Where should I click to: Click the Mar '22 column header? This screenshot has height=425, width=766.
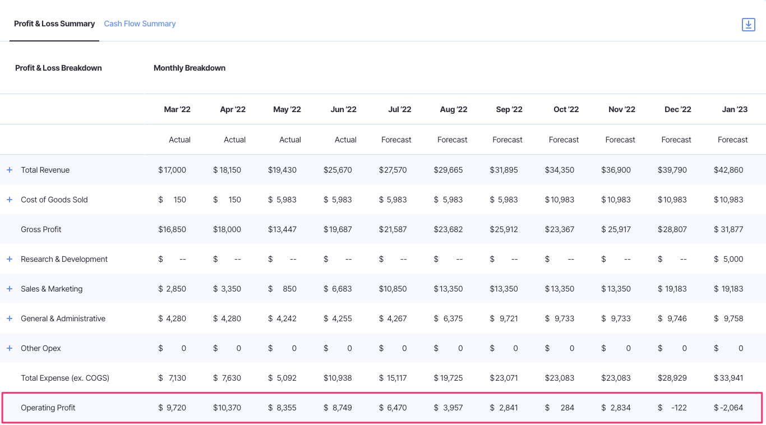pos(177,109)
